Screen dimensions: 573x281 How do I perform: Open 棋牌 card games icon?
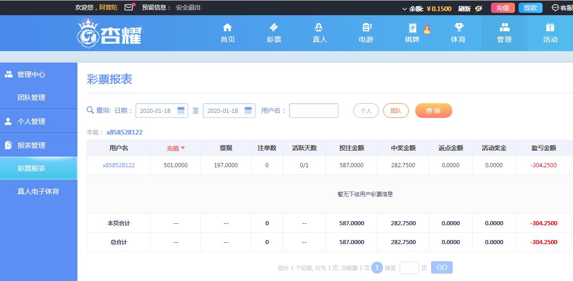pyautogui.click(x=412, y=29)
